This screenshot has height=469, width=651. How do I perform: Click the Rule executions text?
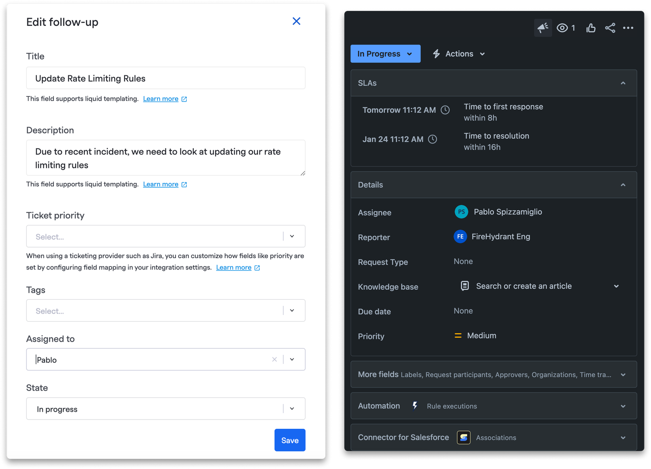click(452, 406)
